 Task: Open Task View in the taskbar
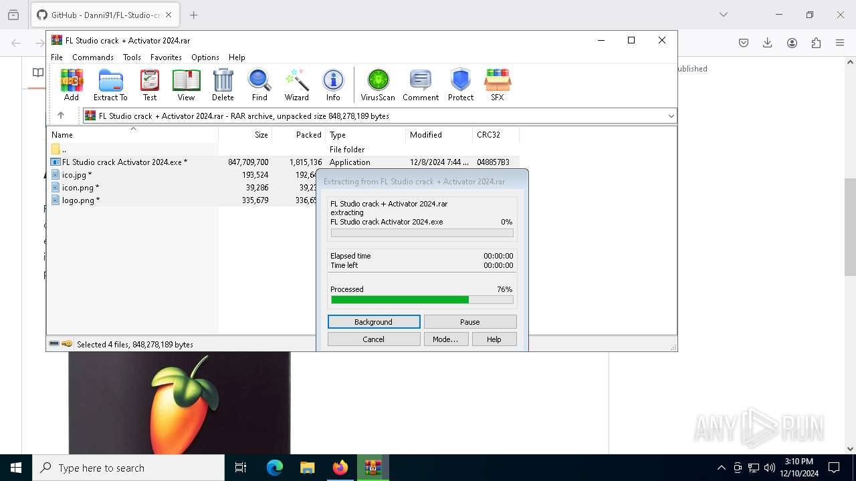click(x=241, y=468)
